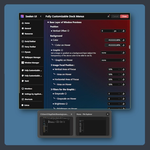Reset the Vertical Offset value
The width and height of the screenshot is (150, 150).
[x=123, y=31]
